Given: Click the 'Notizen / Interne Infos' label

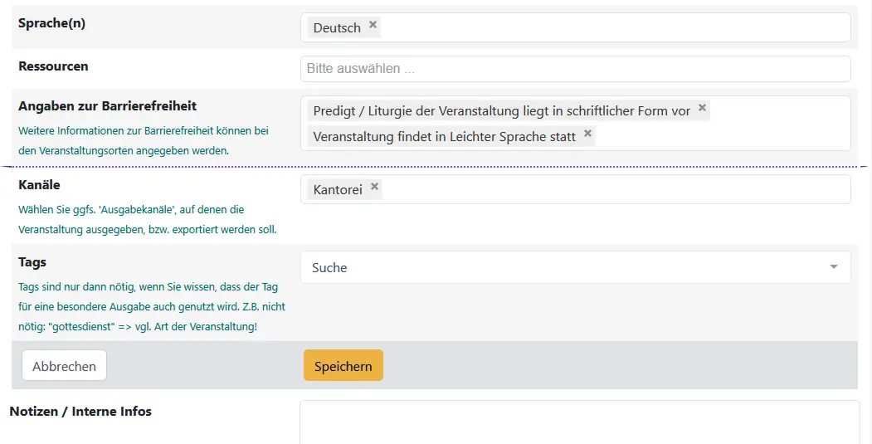Looking at the screenshot, I should tap(80, 411).
